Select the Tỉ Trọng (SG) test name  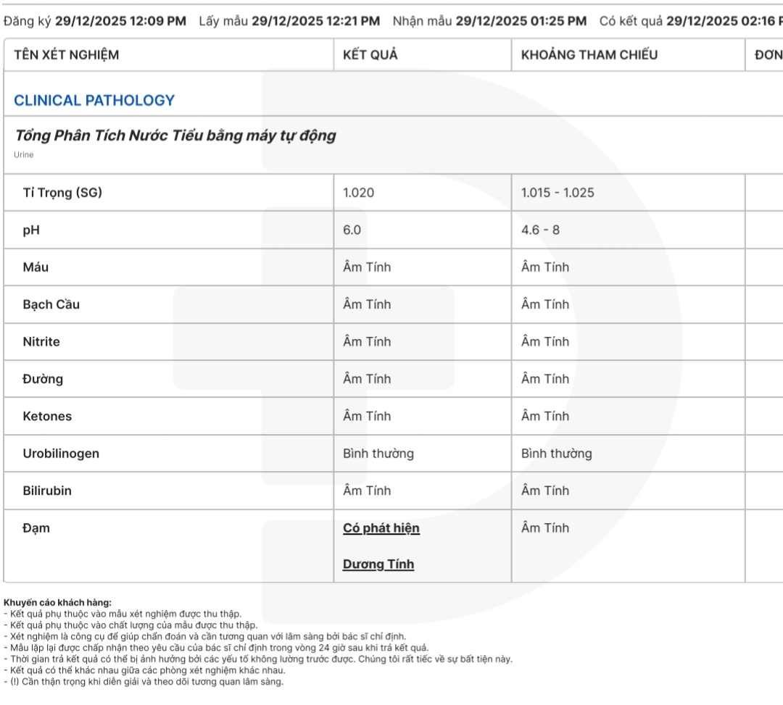pos(62,193)
